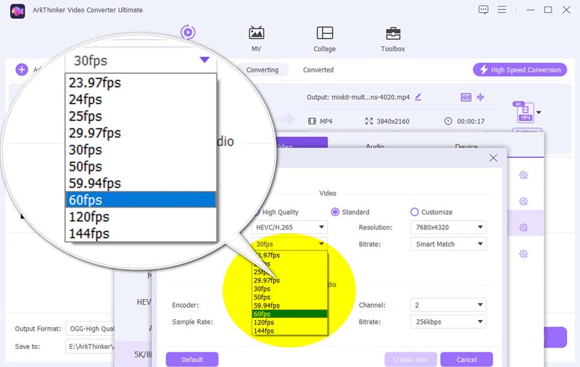Viewport: 580px width, 367px height.
Task: Click the output filename mixkit-mult...ns-4020.mp4
Action: (370, 97)
